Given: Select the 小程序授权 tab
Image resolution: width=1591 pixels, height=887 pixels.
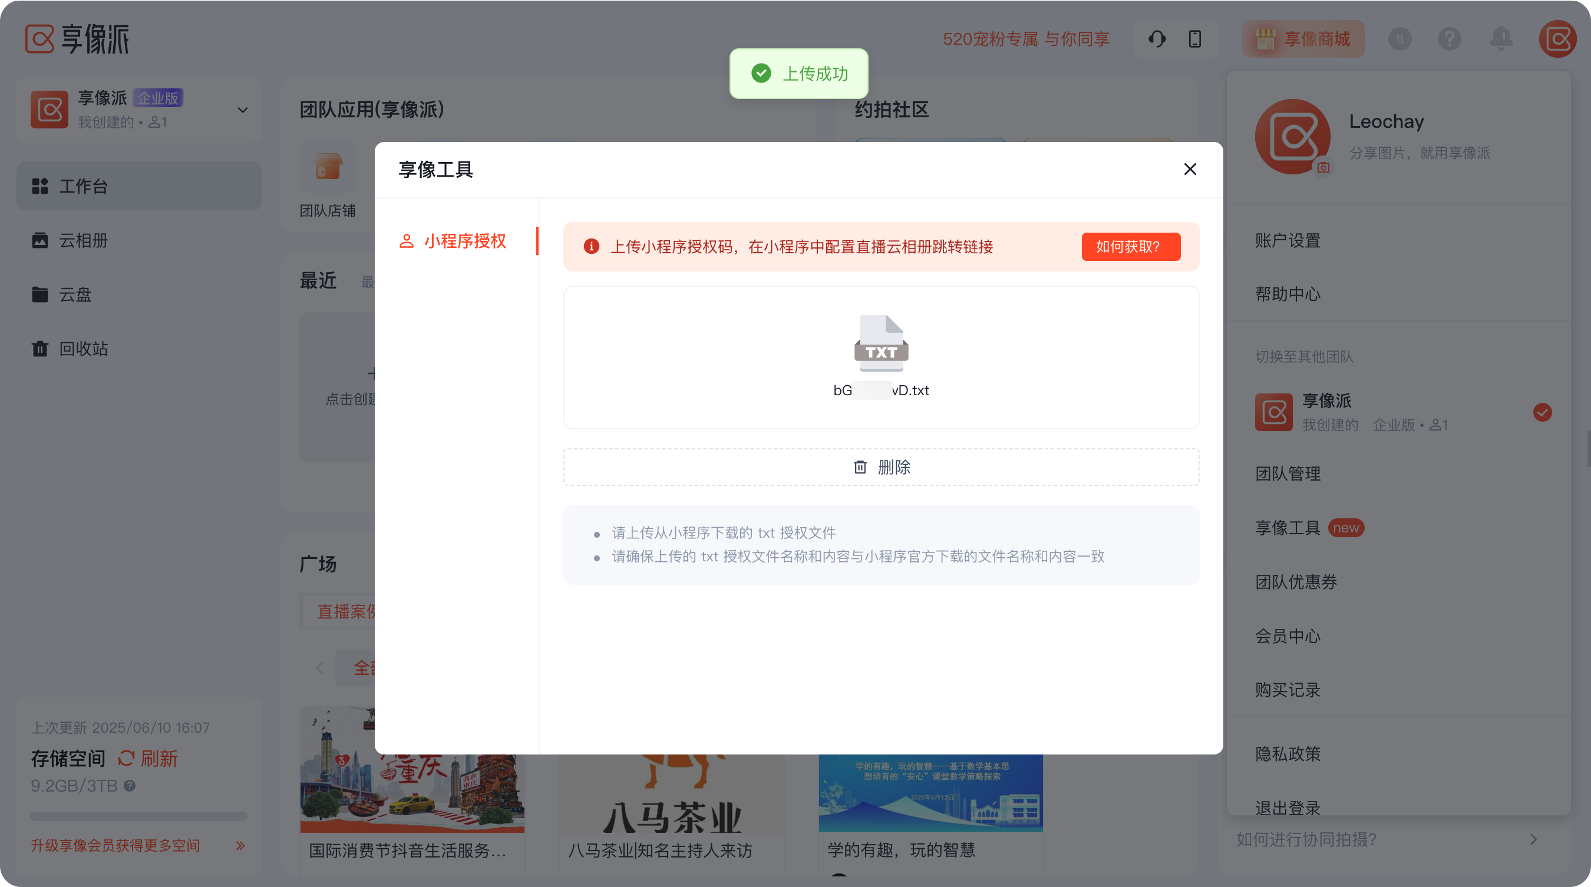Looking at the screenshot, I should (x=457, y=241).
